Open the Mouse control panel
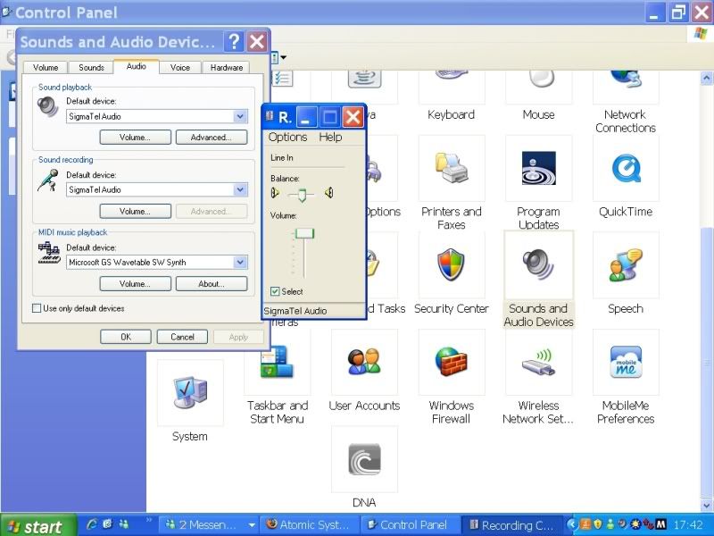714x536 pixels. (538, 89)
